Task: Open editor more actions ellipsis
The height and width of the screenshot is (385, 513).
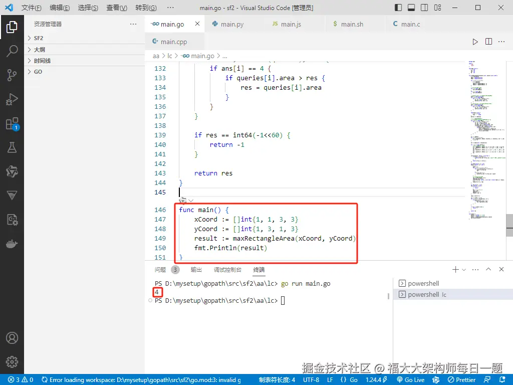Action: click(501, 42)
